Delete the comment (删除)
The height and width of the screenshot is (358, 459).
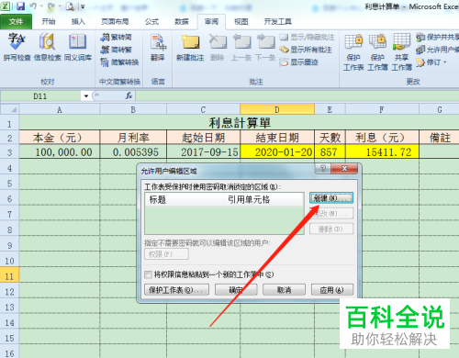click(218, 47)
